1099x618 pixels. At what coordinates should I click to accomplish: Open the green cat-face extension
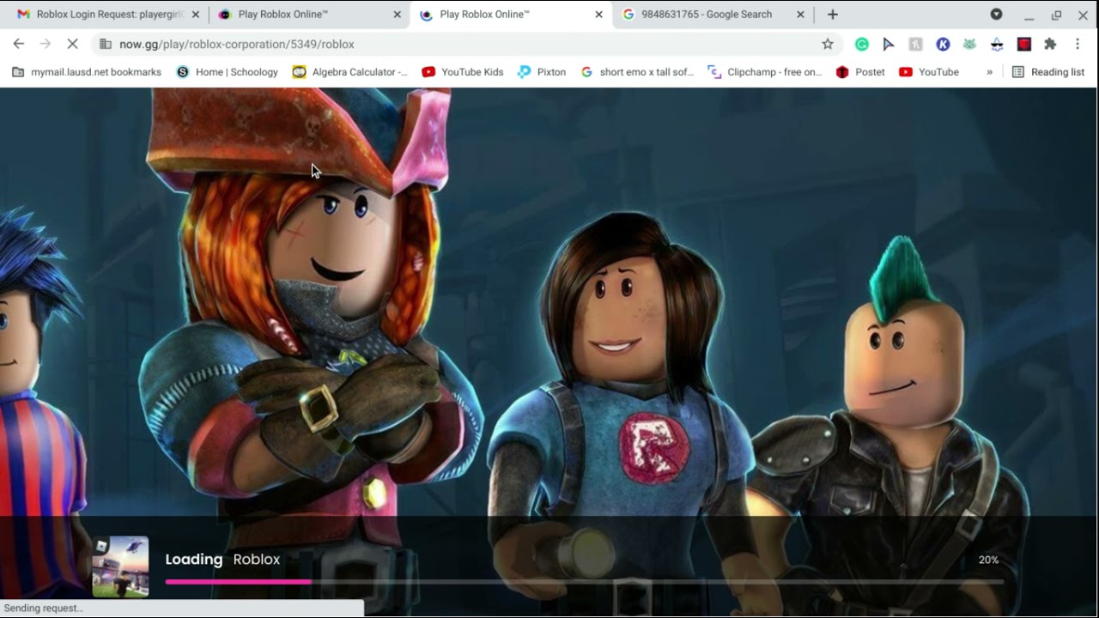(969, 44)
